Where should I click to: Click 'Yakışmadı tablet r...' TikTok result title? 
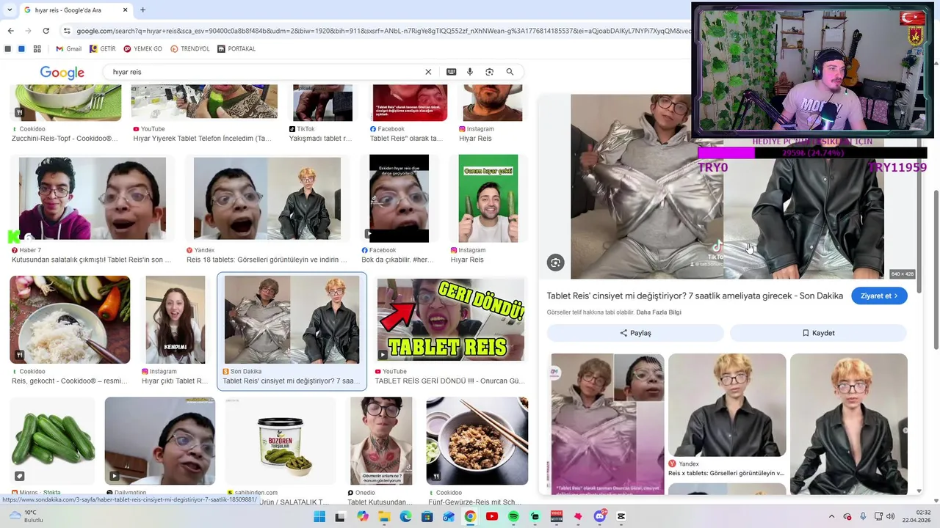pos(320,139)
